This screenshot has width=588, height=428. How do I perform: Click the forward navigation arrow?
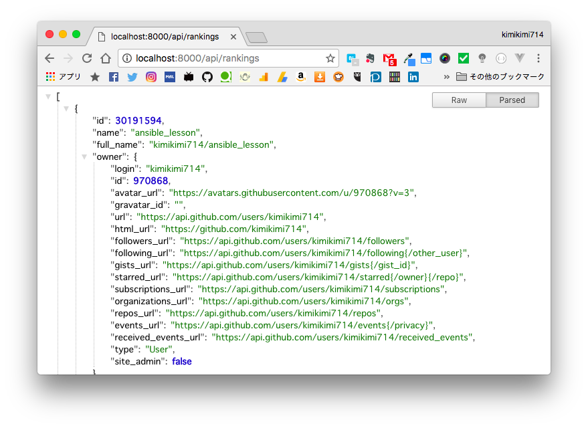68,58
